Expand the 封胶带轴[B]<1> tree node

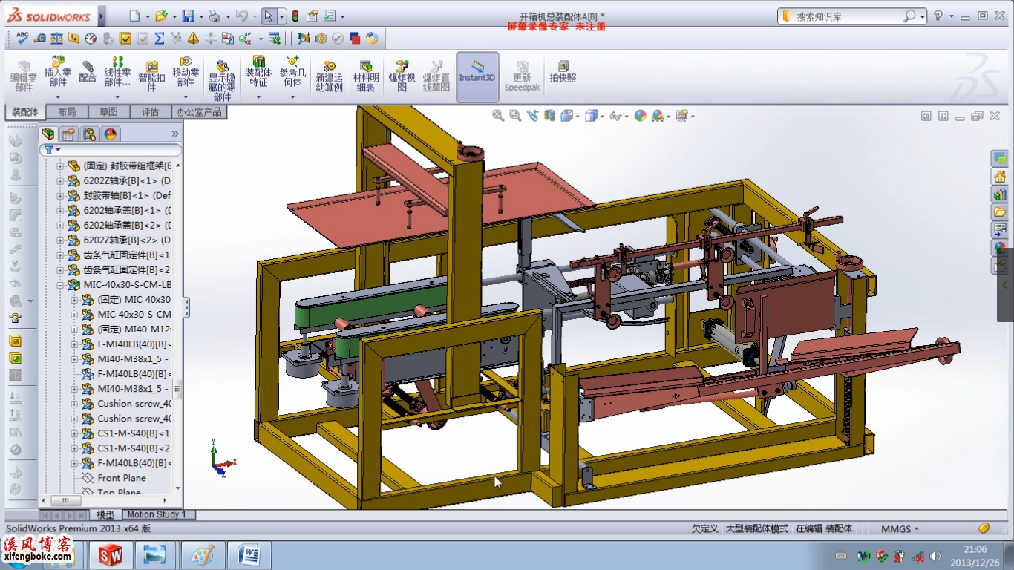click(x=61, y=196)
